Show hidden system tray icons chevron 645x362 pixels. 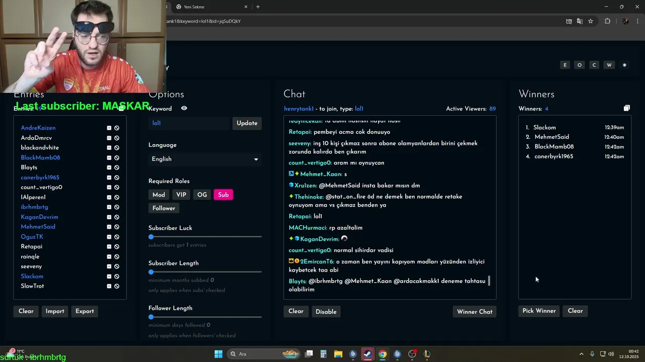pos(581,354)
